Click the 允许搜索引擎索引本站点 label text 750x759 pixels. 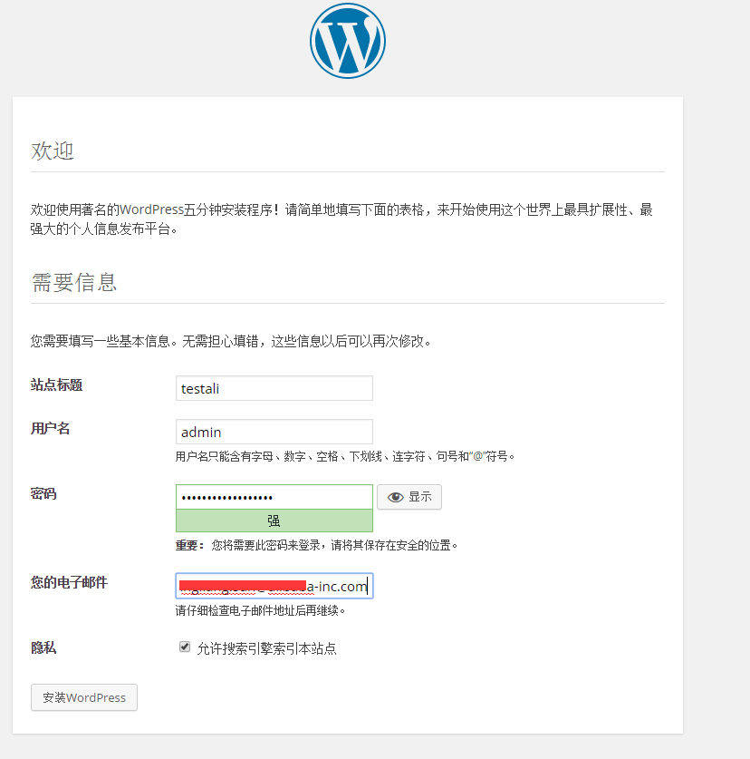pos(266,648)
